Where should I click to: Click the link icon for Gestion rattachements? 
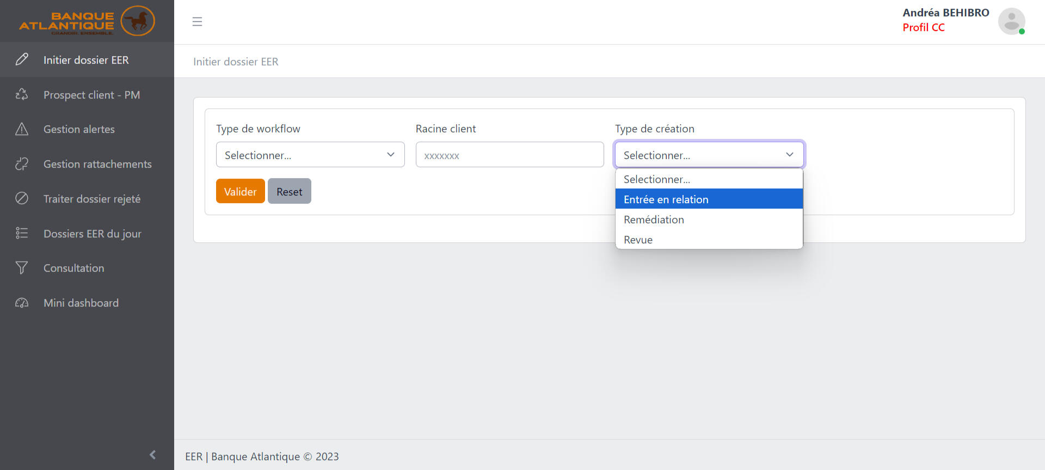22,164
